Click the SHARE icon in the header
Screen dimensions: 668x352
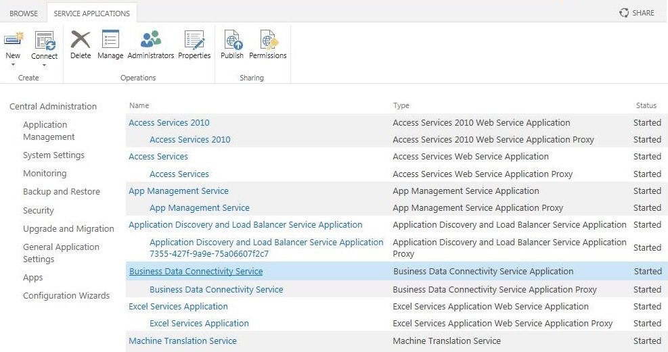[624, 13]
